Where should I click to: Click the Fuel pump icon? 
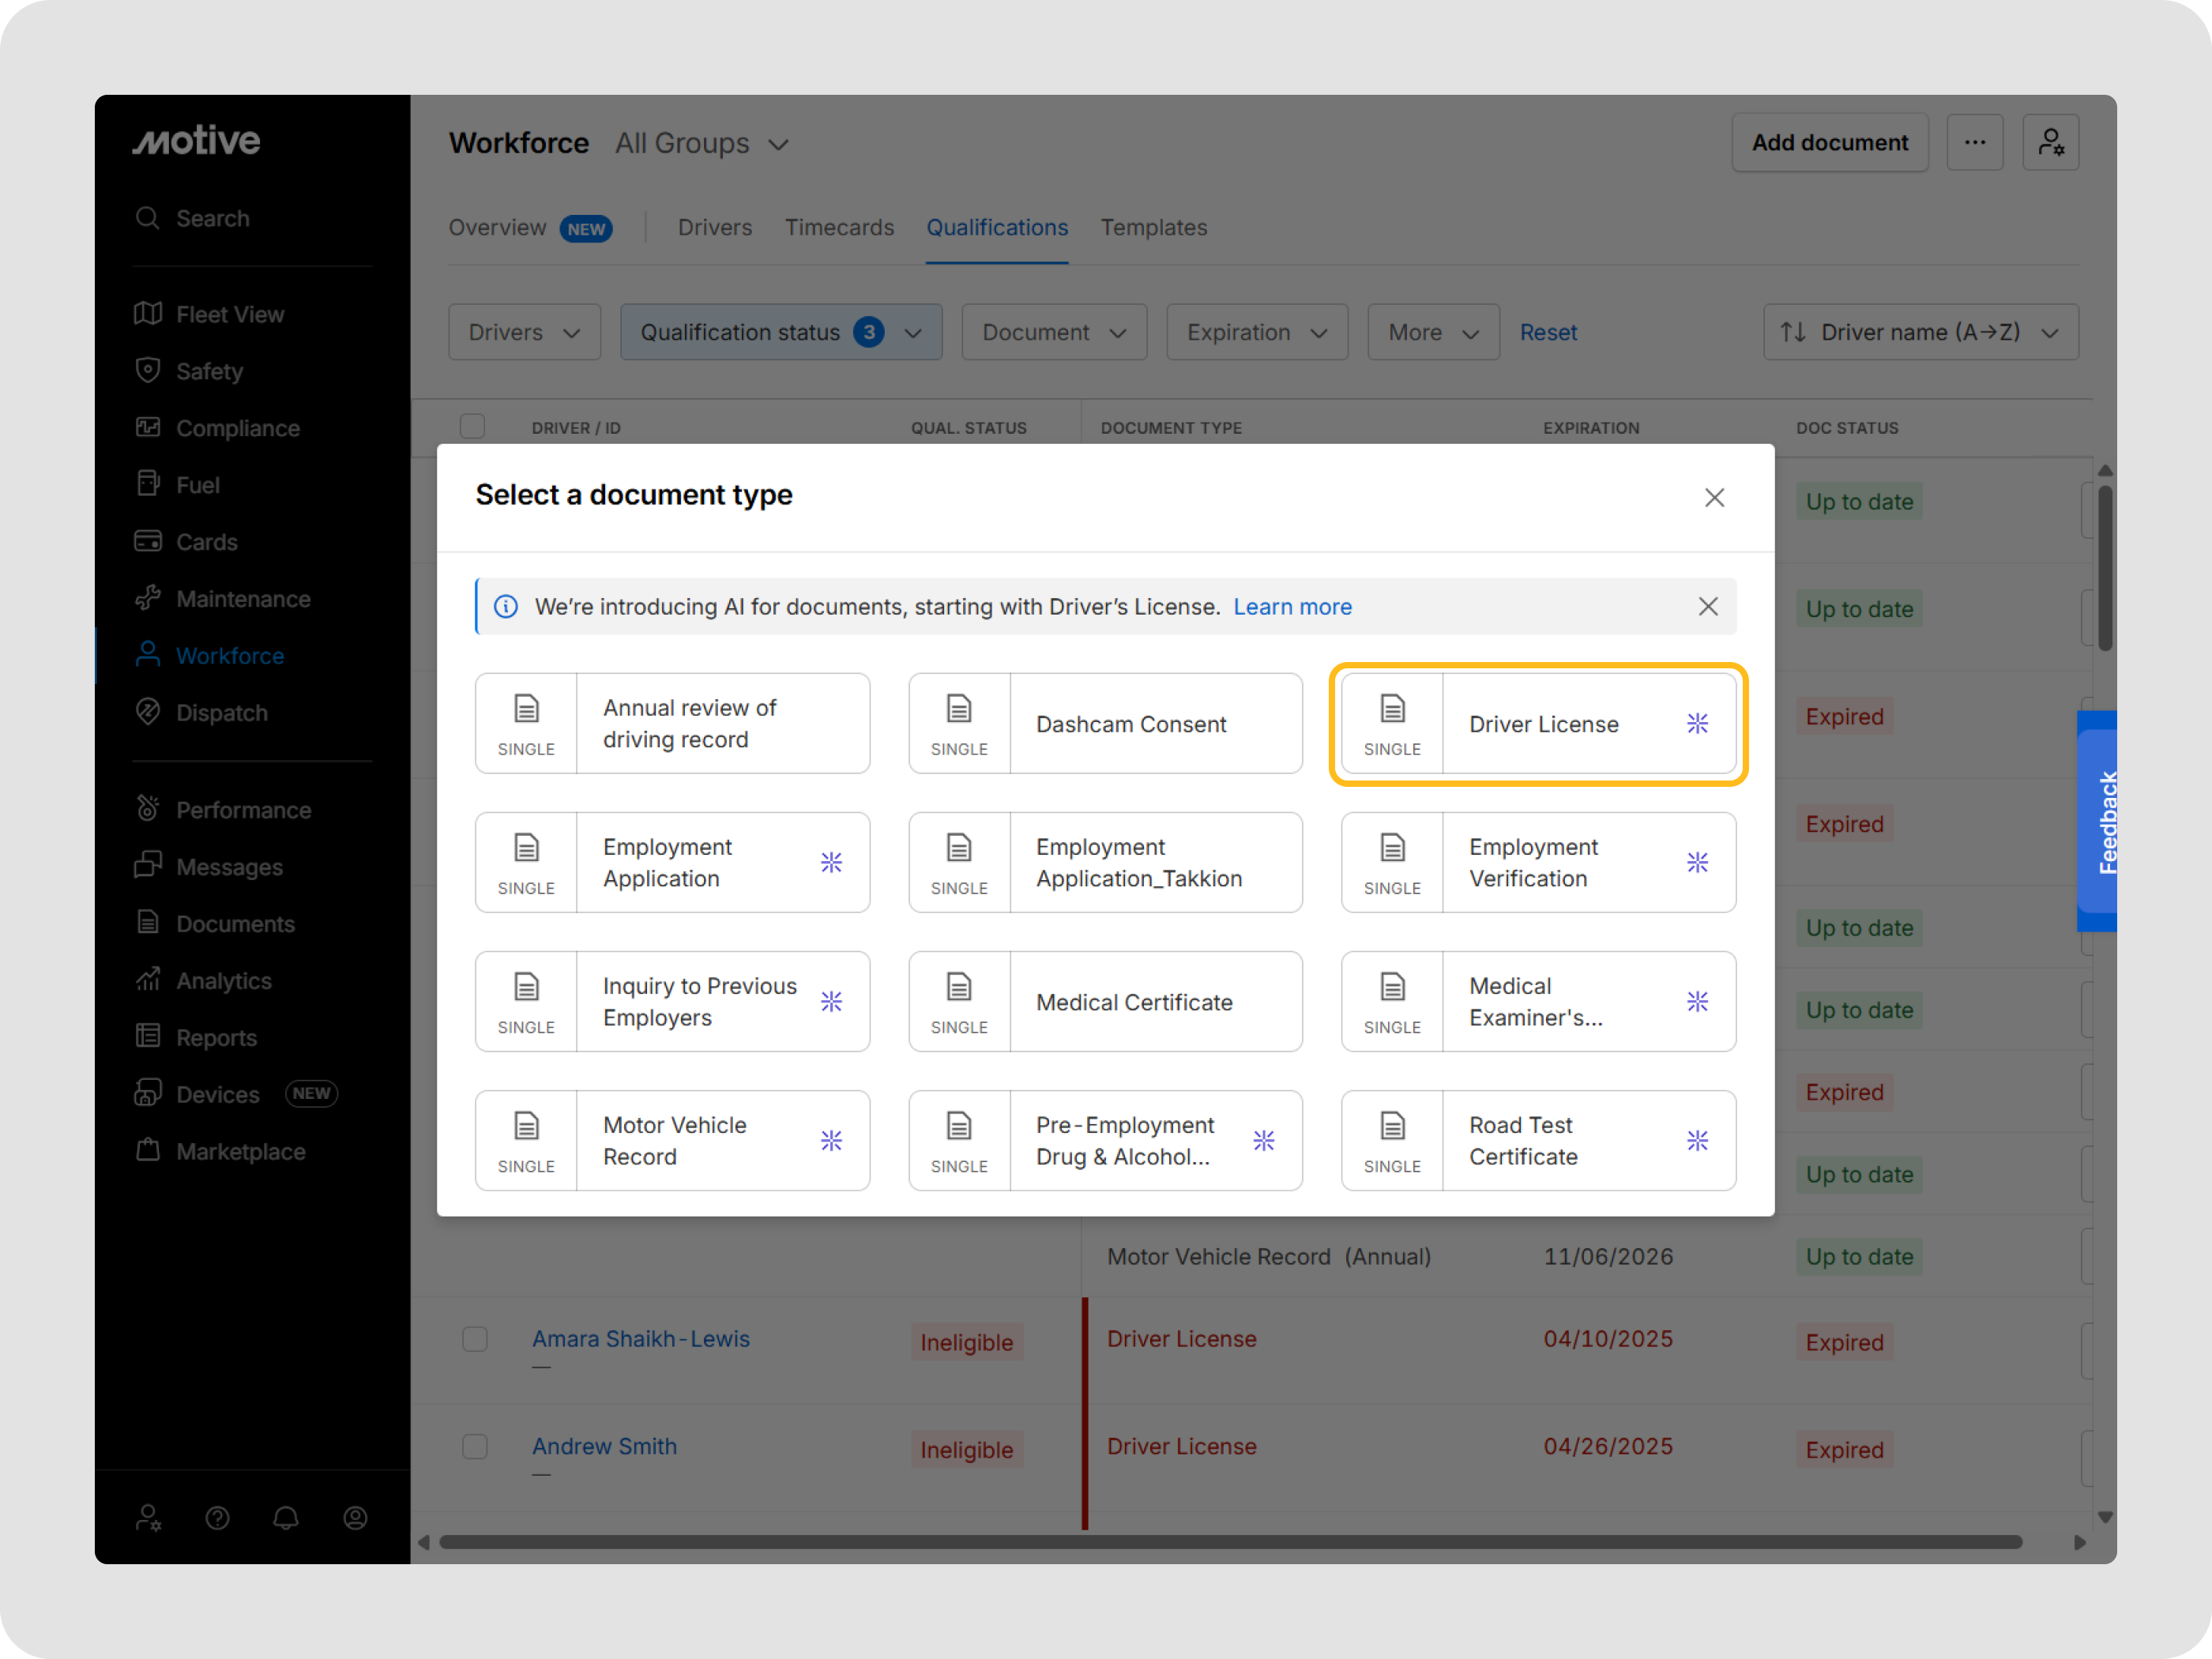point(148,484)
